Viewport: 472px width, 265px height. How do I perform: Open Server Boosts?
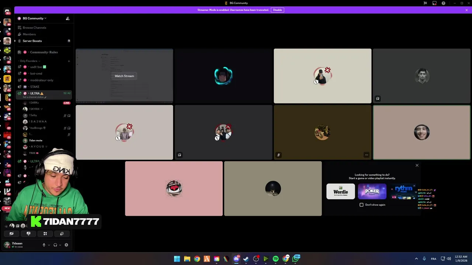point(32,41)
